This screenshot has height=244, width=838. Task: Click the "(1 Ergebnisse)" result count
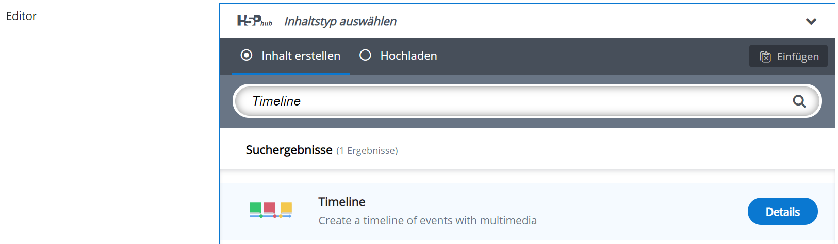tap(367, 151)
